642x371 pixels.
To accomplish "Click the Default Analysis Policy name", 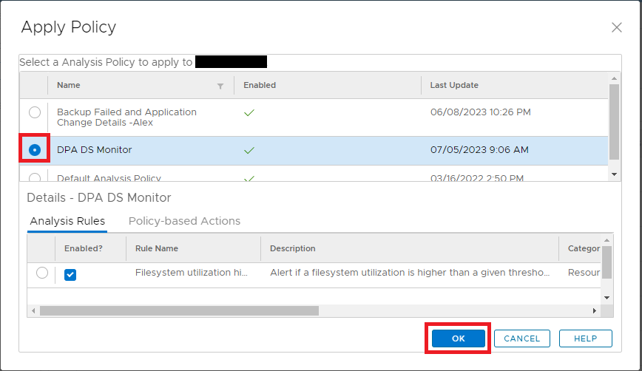I will click(x=109, y=178).
